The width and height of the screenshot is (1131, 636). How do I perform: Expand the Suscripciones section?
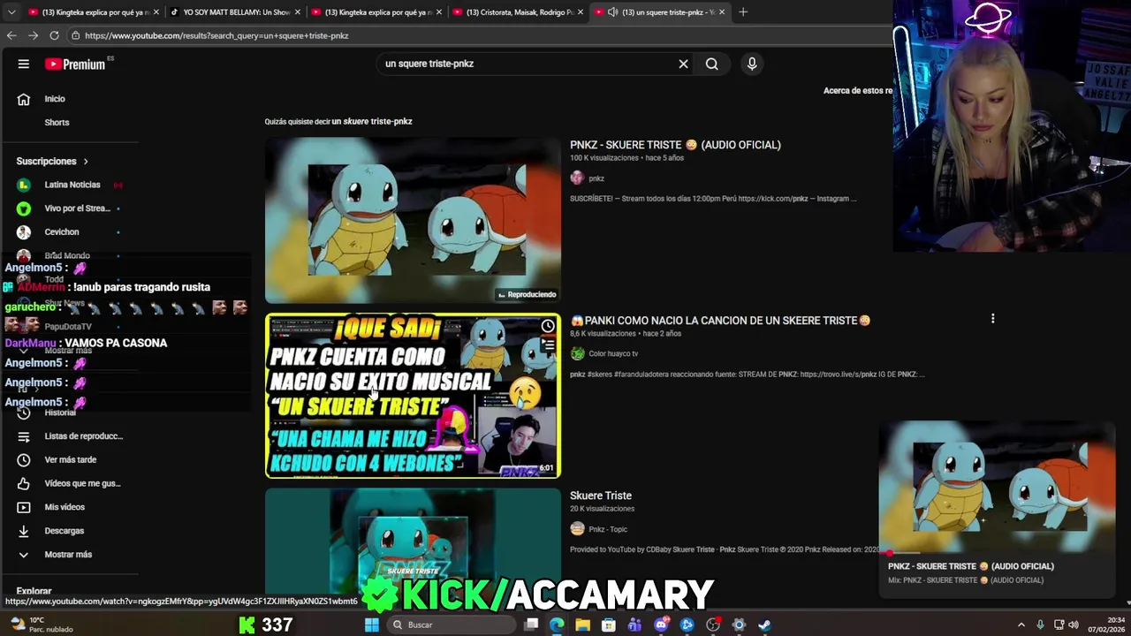click(x=53, y=162)
